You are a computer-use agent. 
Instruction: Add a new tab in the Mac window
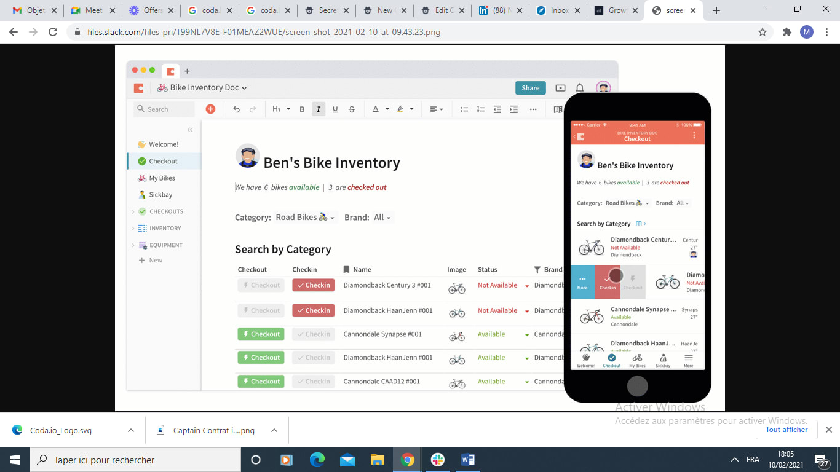pos(188,71)
